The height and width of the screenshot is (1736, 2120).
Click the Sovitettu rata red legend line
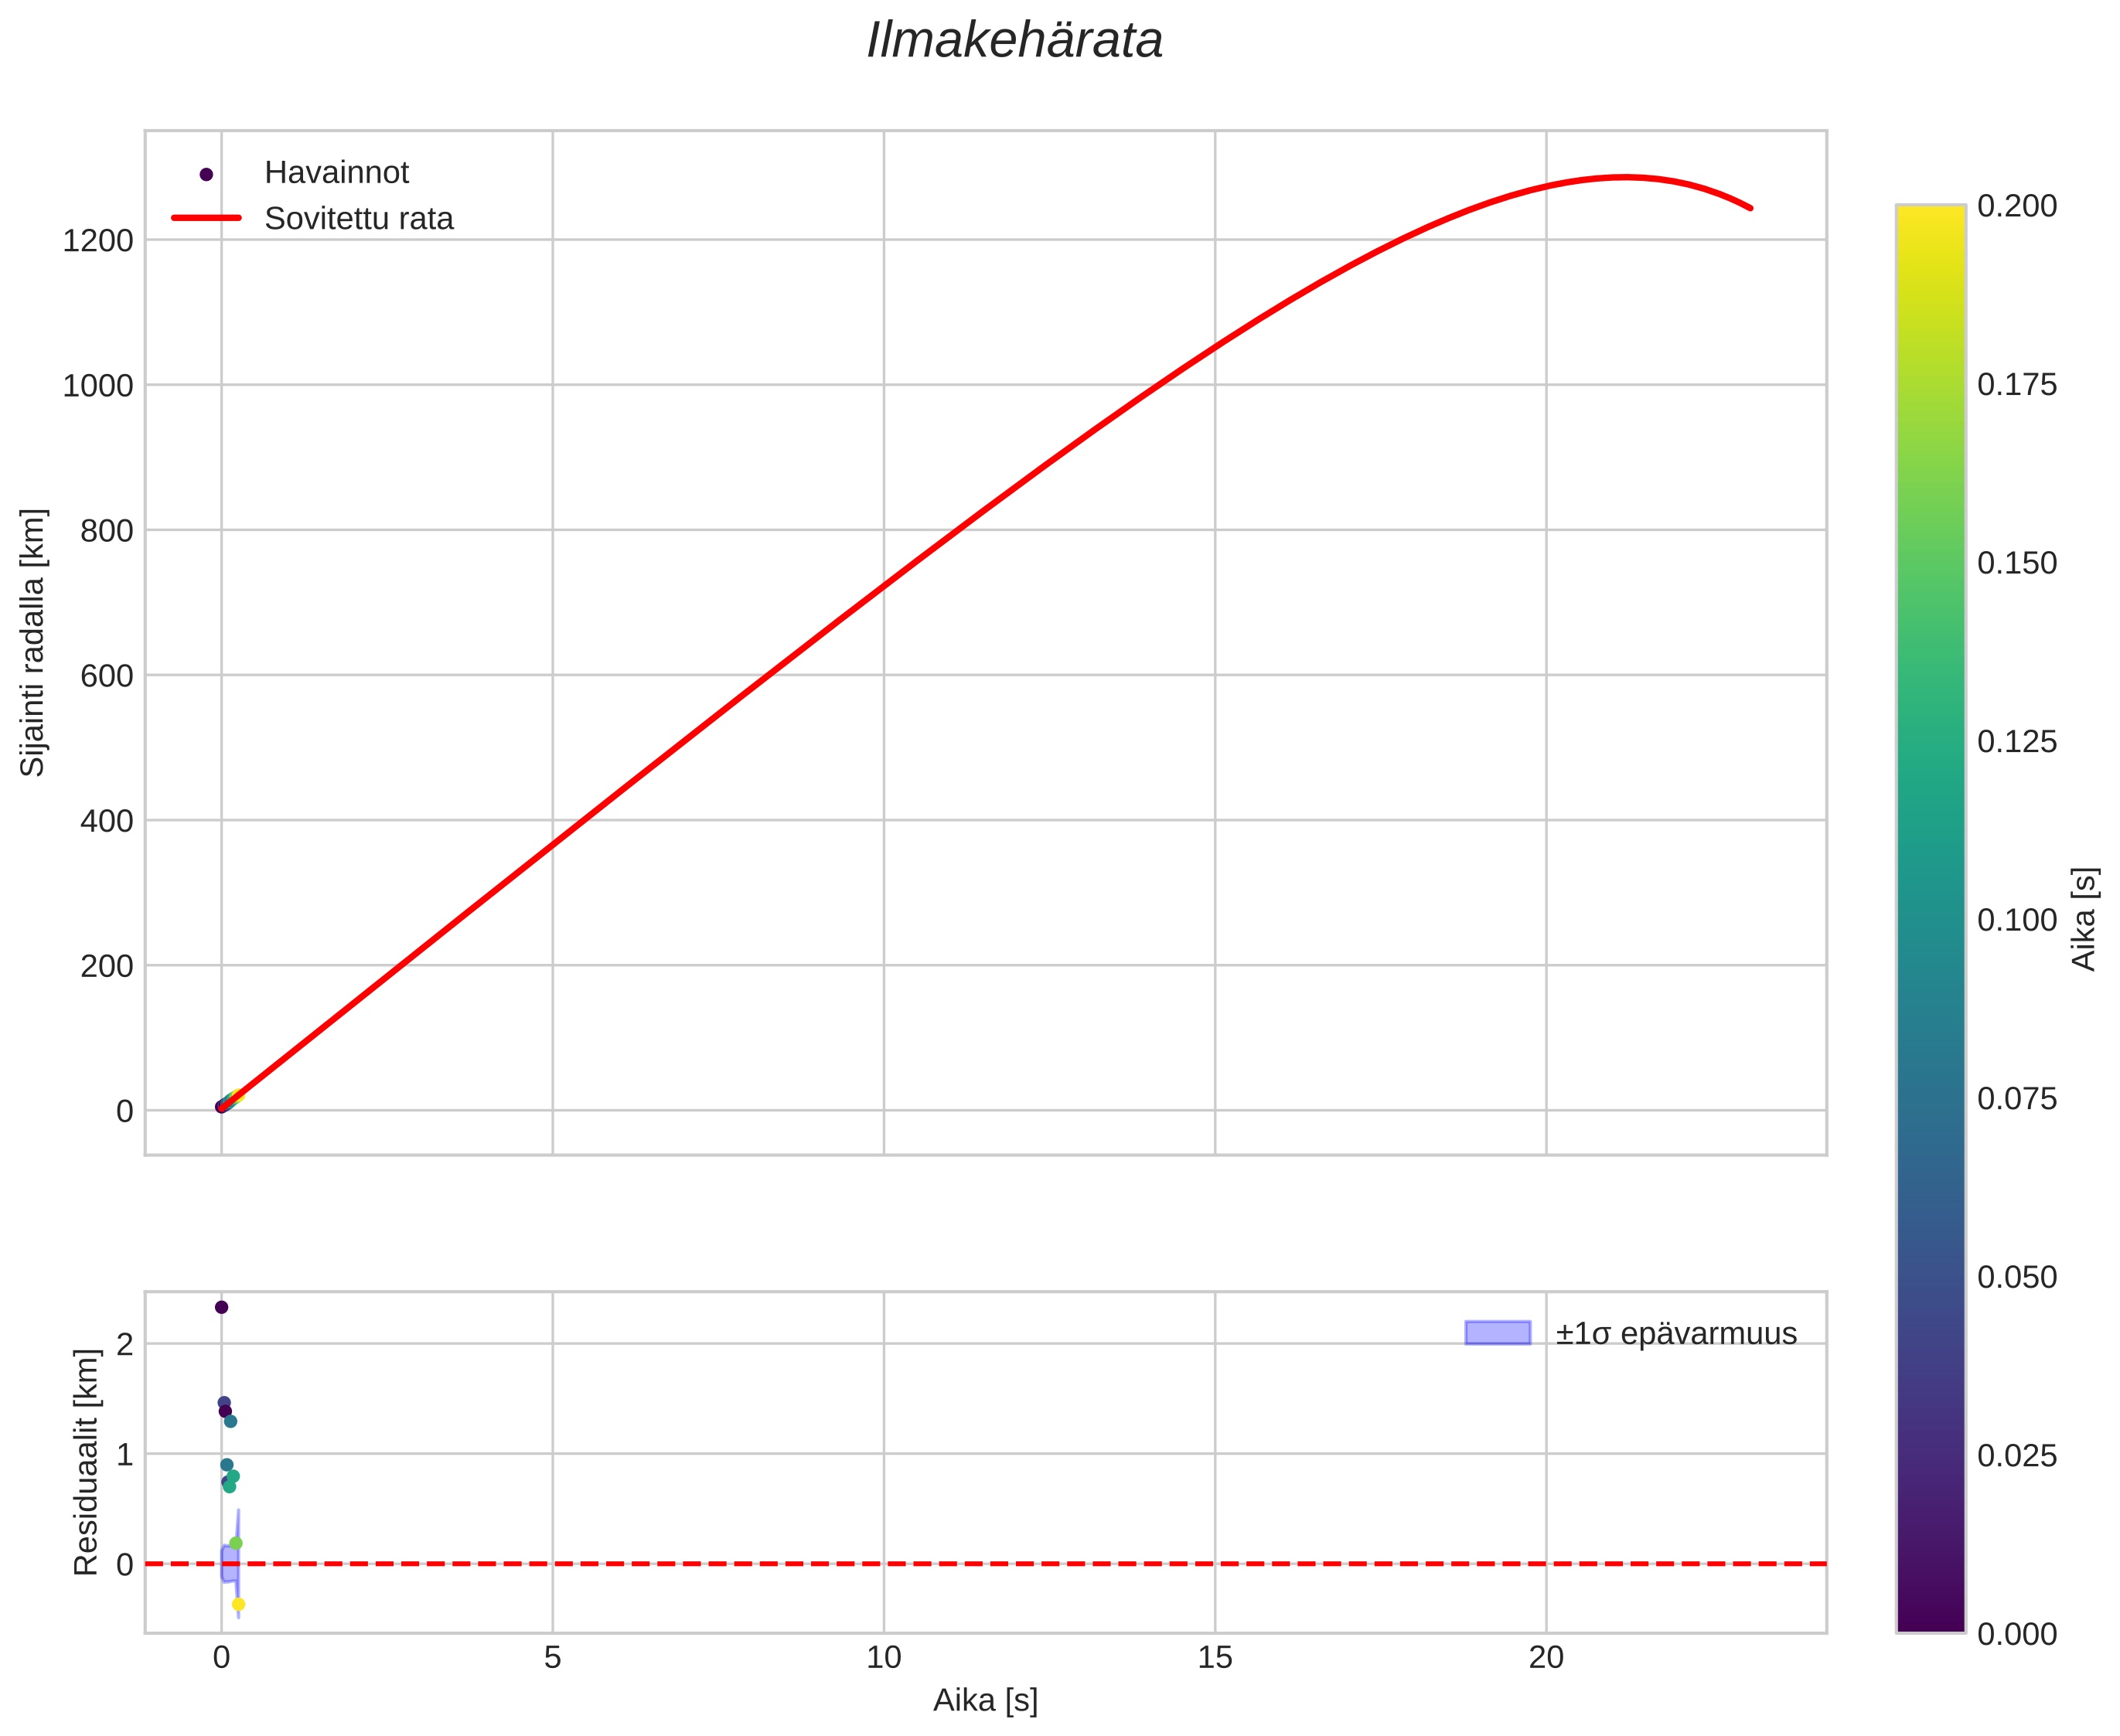tap(206, 218)
